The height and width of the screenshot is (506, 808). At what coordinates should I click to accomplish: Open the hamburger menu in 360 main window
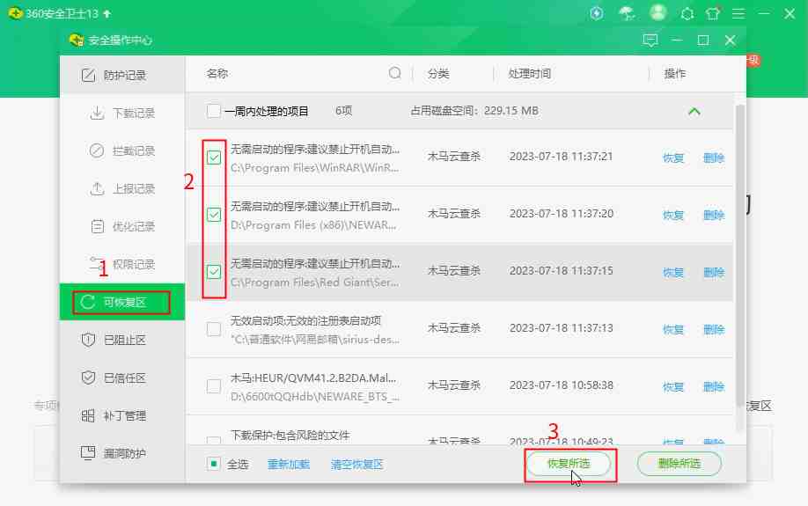[738, 13]
